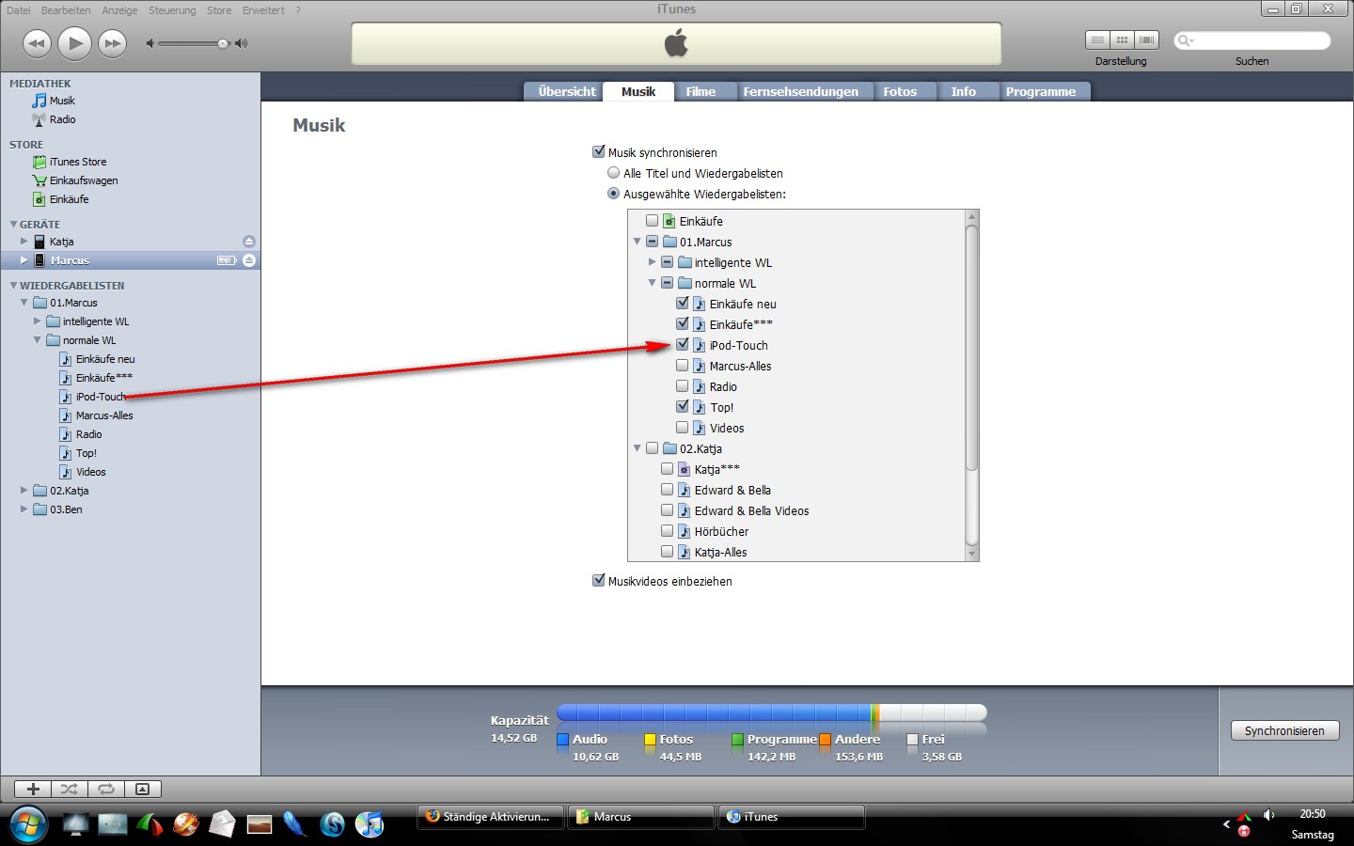The width and height of the screenshot is (1354, 846).
Task: Click the blue Audio capacity bar
Action: point(715,713)
